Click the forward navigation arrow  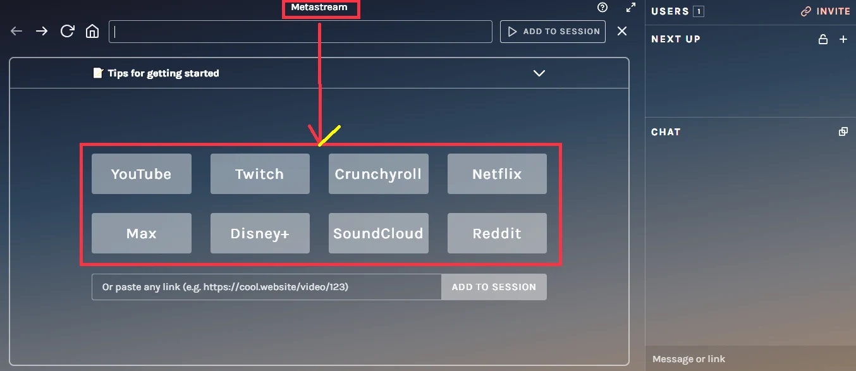pyautogui.click(x=42, y=32)
